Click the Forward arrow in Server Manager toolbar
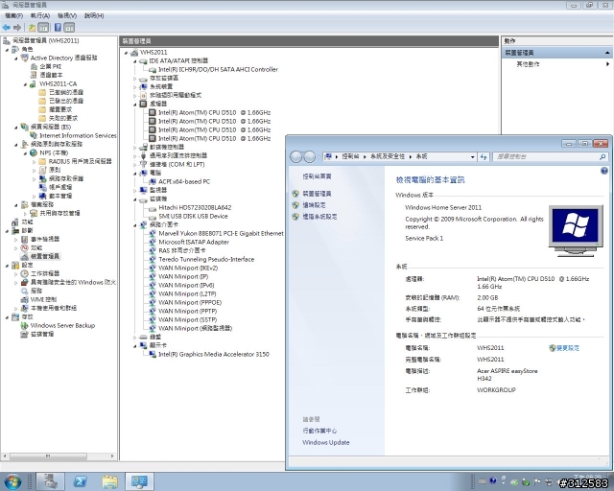Viewport: 614px width, 491px height. click(17, 28)
